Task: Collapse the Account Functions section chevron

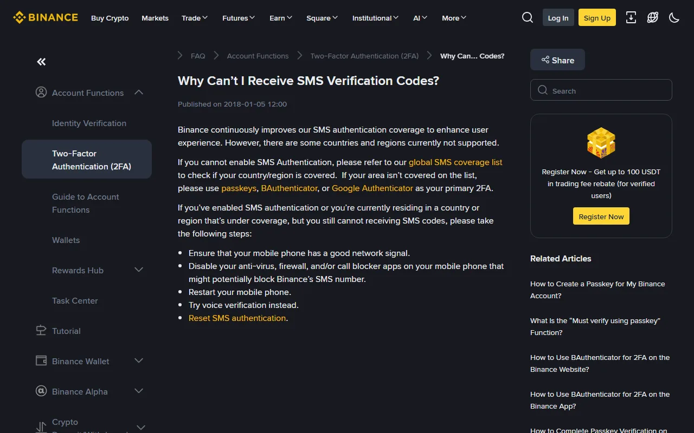Action: [x=139, y=93]
